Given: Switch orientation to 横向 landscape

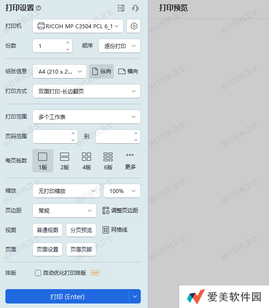Looking at the screenshot, I should pyautogui.click(x=128, y=71).
